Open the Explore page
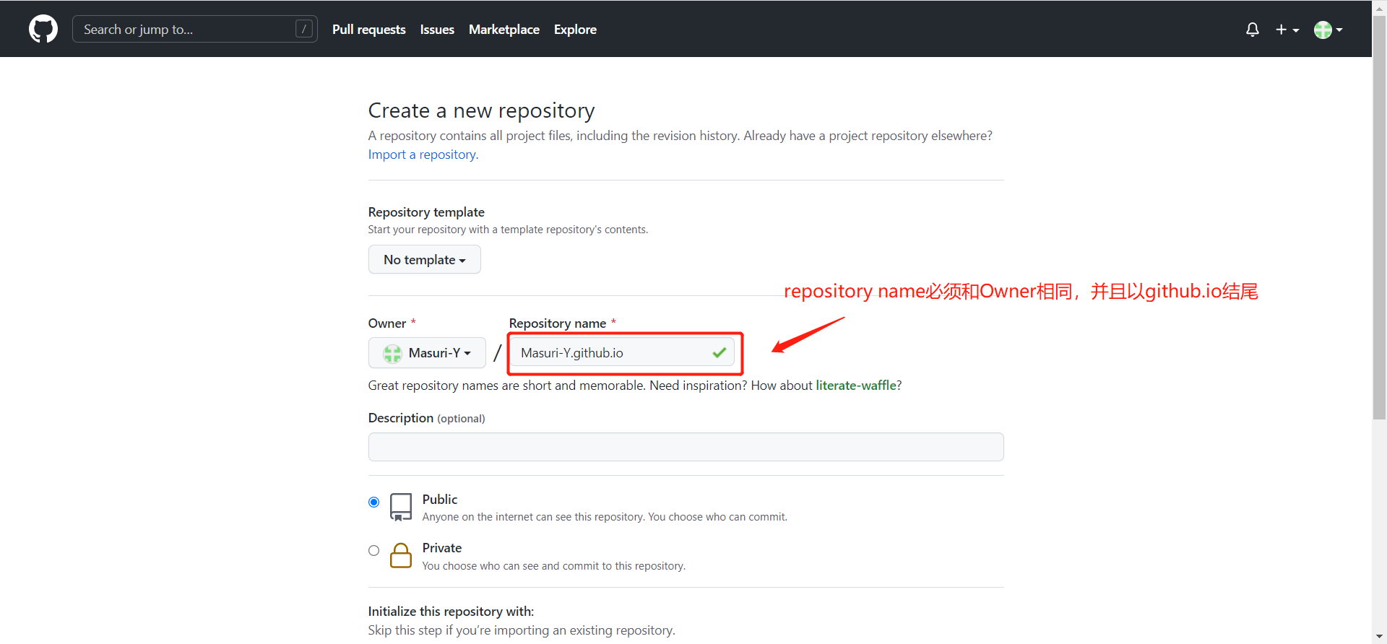The height and width of the screenshot is (644, 1387). click(575, 30)
